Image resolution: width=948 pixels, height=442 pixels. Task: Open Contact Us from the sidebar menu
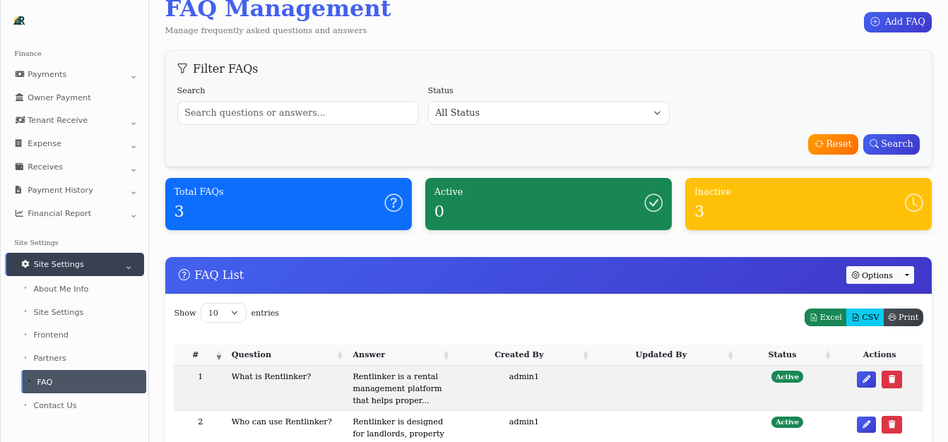[55, 405]
